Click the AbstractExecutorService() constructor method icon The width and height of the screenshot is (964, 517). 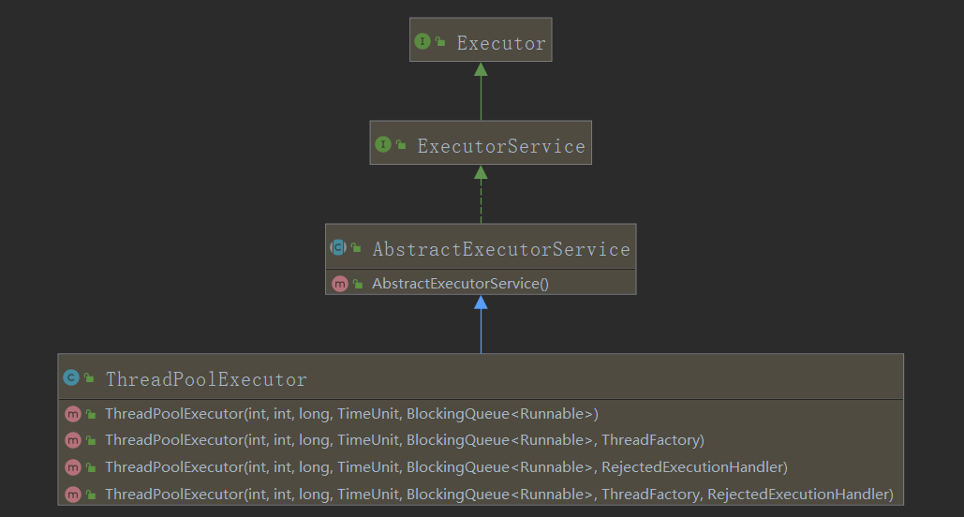point(340,284)
